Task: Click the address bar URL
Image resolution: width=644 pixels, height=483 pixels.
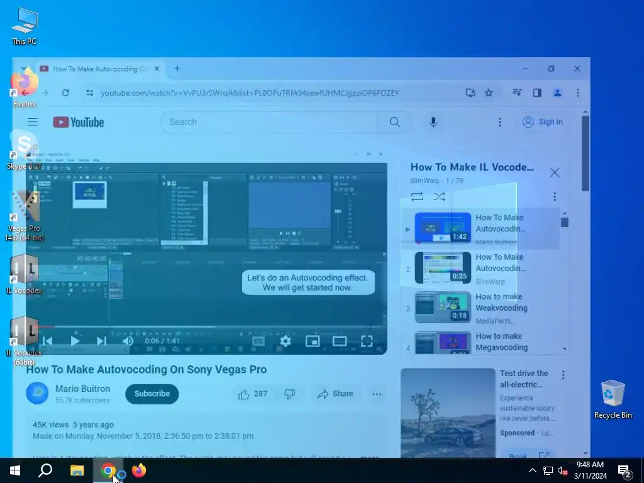Action: [250, 93]
